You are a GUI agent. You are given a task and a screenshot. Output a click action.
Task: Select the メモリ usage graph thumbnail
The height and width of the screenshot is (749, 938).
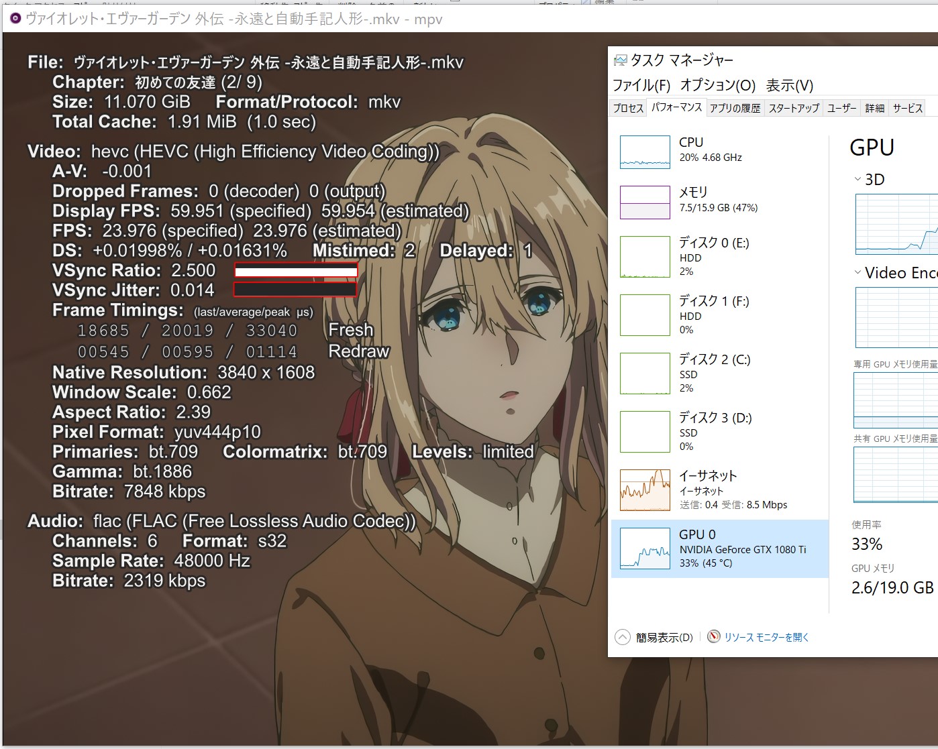coord(645,202)
